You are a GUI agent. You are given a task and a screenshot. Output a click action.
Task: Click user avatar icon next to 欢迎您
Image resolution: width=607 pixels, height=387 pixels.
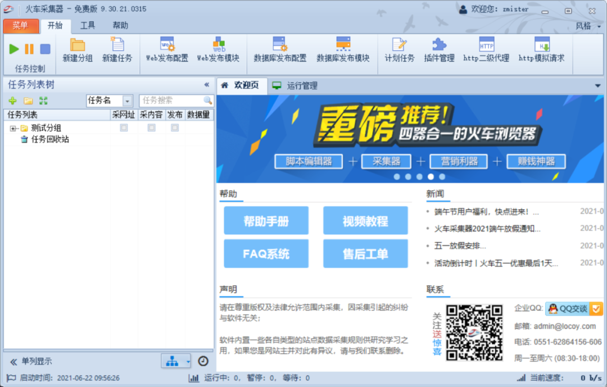(x=463, y=10)
